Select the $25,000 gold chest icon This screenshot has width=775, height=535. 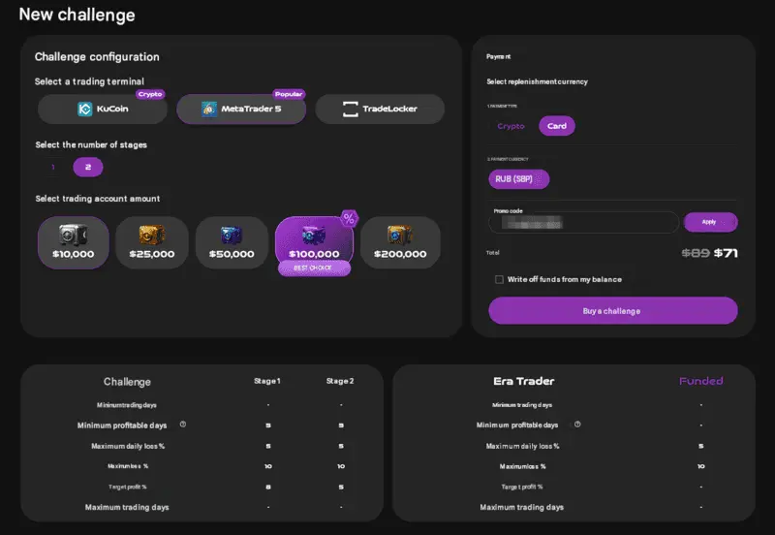coord(152,235)
